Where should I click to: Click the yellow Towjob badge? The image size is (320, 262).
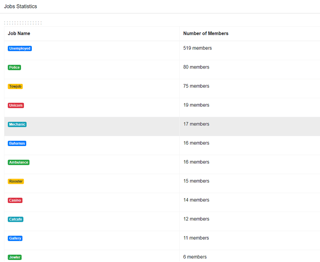(x=15, y=86)
